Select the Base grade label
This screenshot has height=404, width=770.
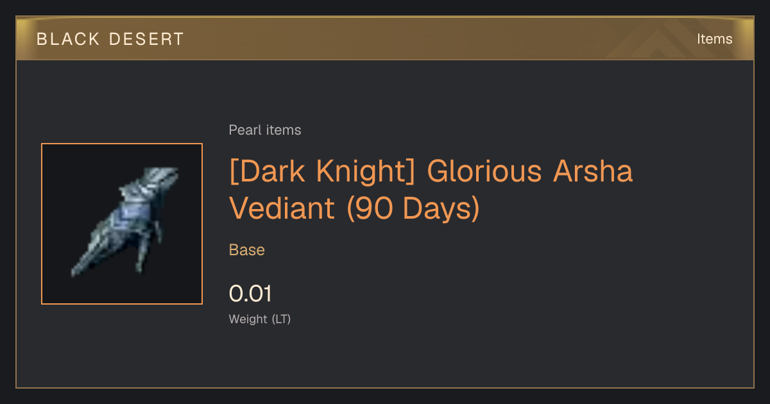click(247, 250)
